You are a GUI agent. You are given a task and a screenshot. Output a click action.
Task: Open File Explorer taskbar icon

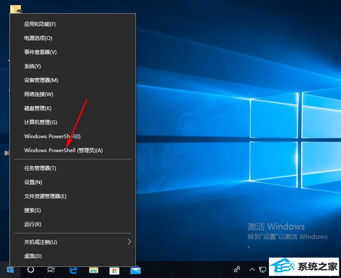[94, 270]
